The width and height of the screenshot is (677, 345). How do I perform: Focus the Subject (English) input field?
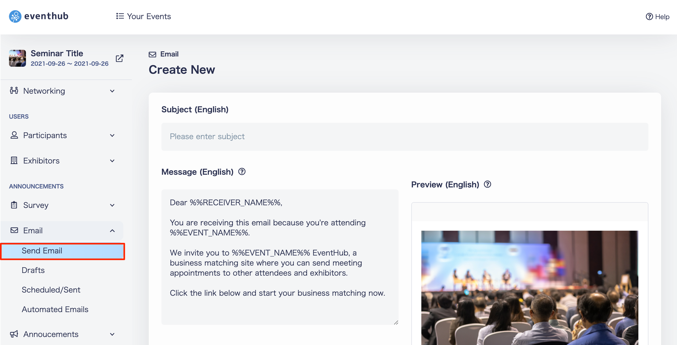[405, 137]
